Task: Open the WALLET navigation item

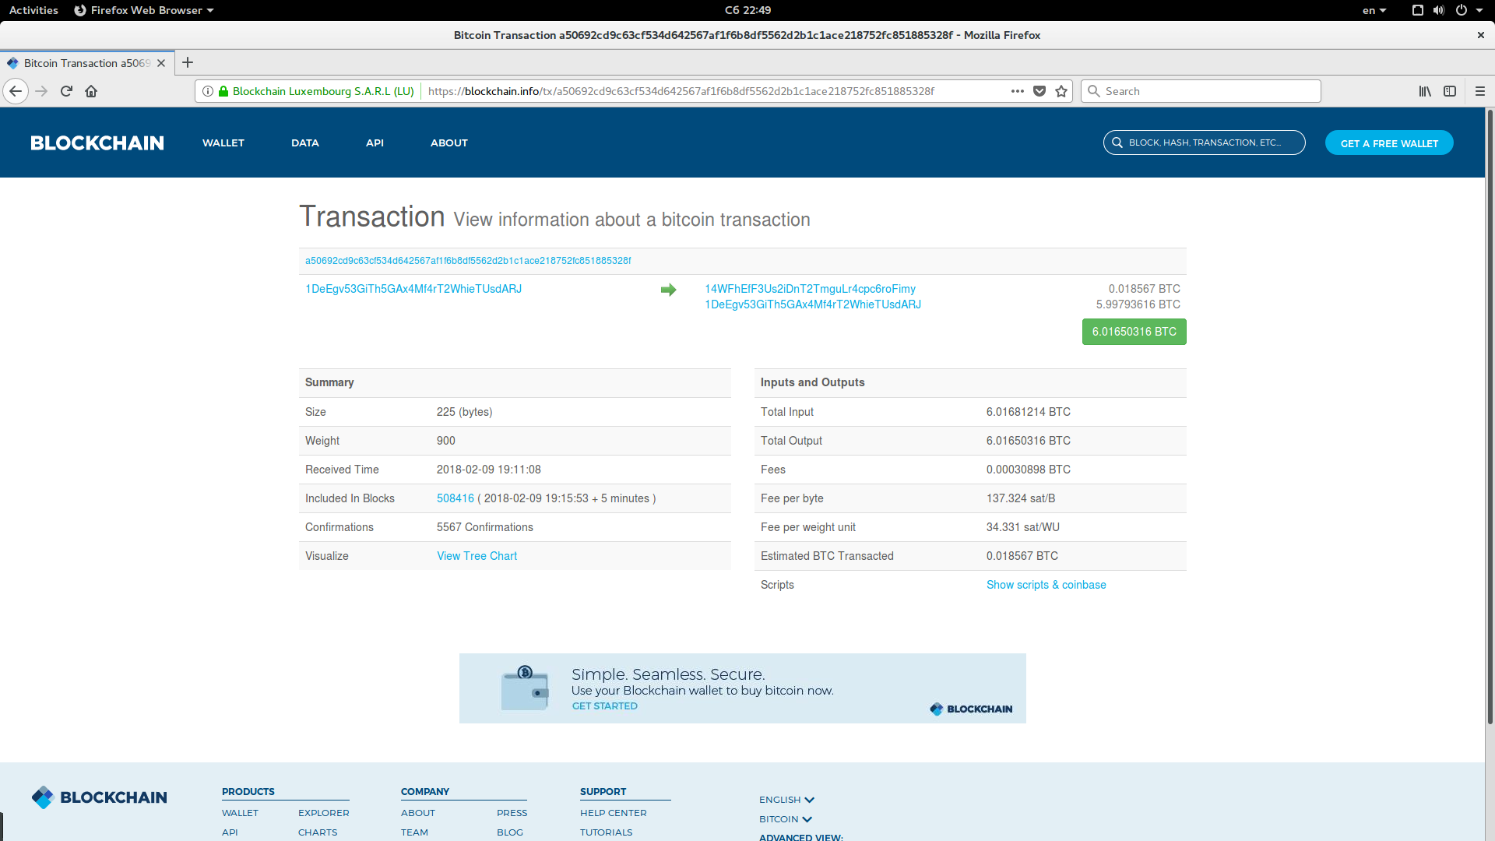Action: pos(223,143)
